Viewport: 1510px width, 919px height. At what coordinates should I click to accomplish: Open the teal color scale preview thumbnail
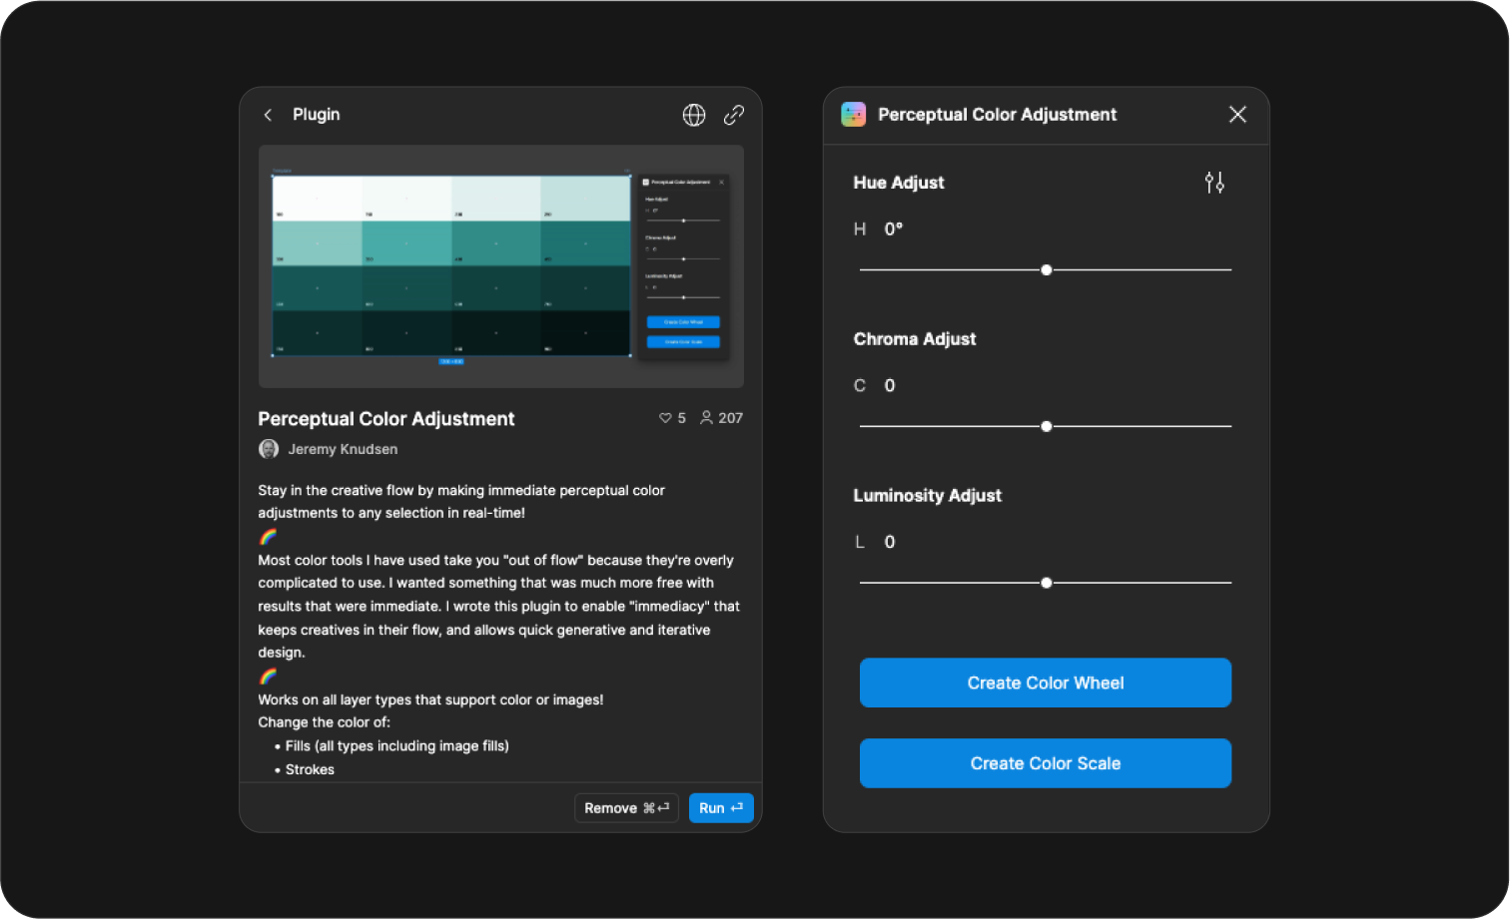501,266
